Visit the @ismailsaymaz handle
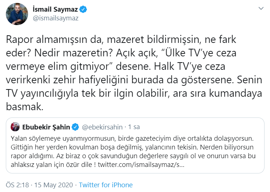Screen dimensions: 270x192 click(x=56, y=18)
